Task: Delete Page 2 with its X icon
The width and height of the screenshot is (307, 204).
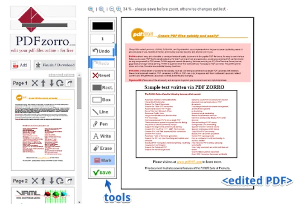Action: 35,181
